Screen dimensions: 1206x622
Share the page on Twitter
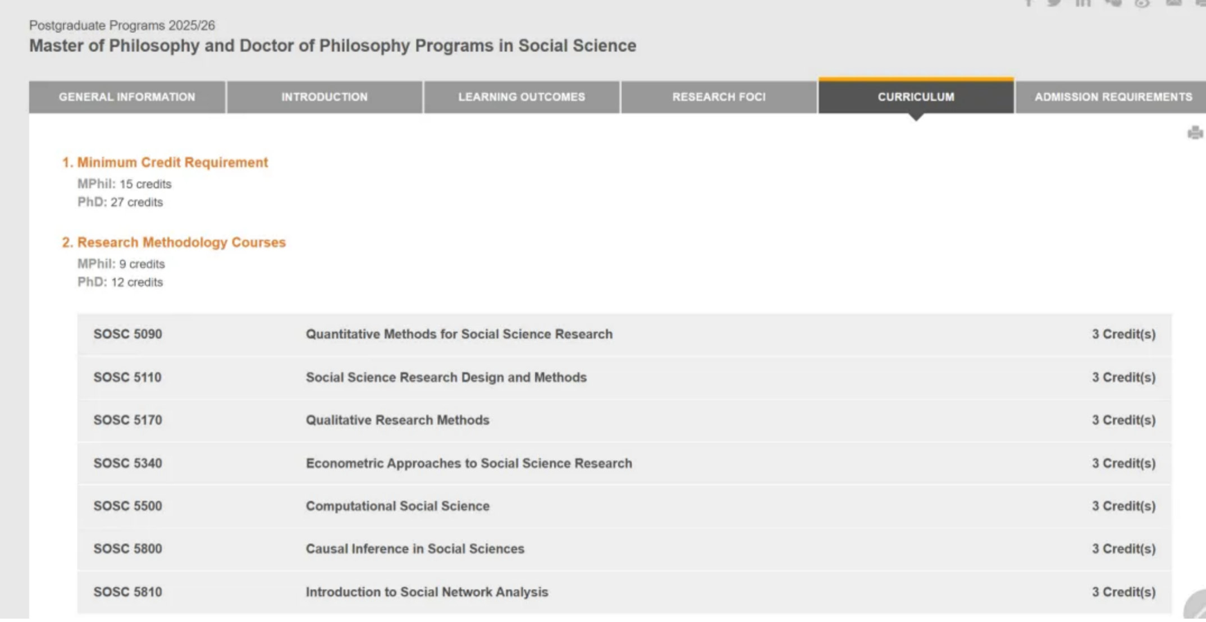coord(1054,3)
